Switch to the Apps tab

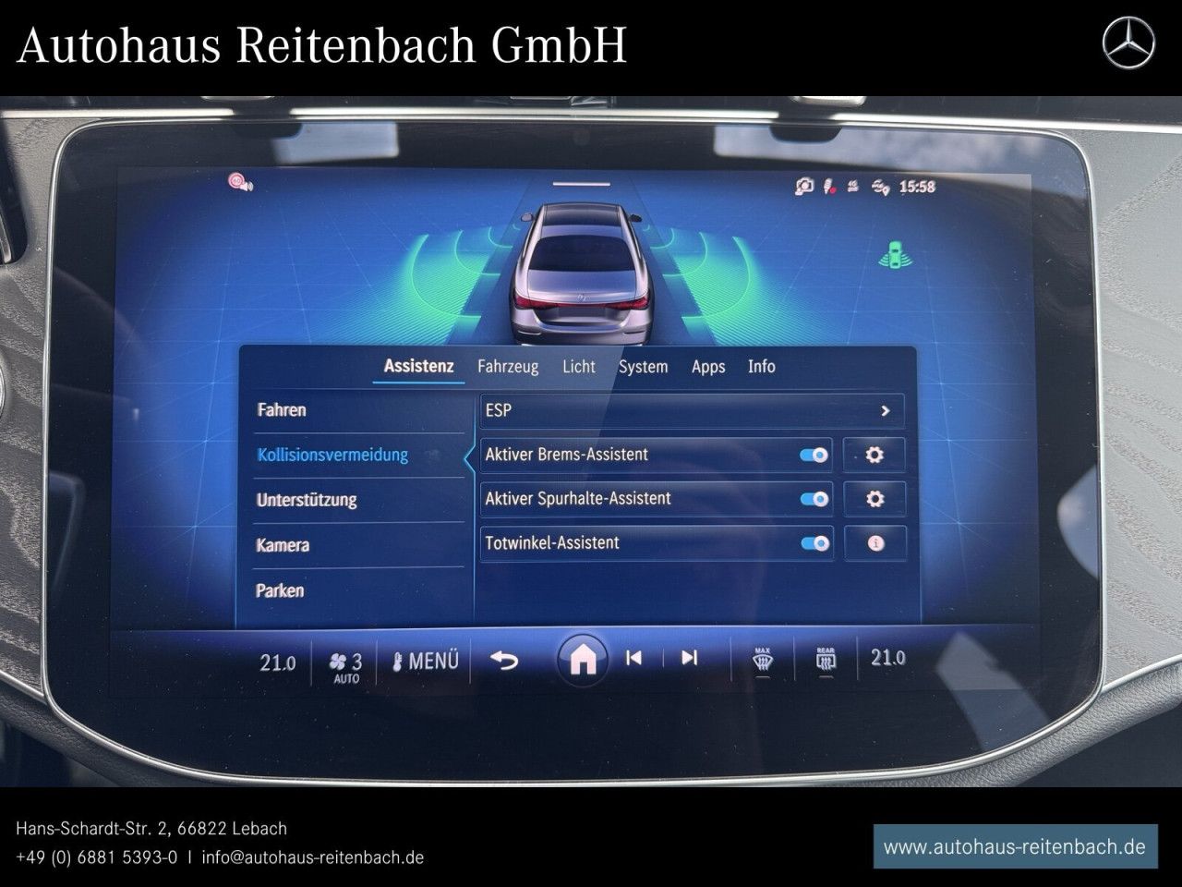pos(708,367)
